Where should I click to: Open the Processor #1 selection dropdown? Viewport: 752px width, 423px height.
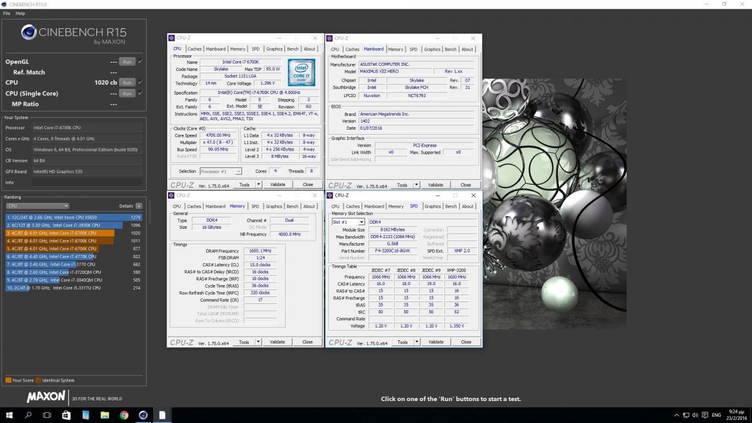pyautogui.click(x=221, y=171)
